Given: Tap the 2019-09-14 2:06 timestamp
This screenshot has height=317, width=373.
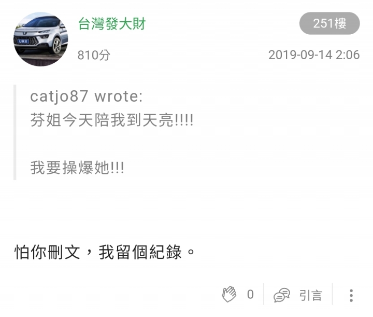Looking at the screenshot, I should [314, 55].
